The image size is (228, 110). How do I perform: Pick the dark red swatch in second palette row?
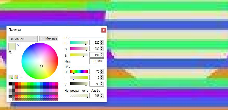tap(16, 87)
